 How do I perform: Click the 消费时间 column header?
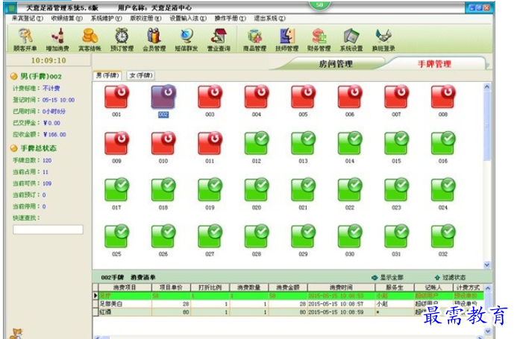pos(341,288)
